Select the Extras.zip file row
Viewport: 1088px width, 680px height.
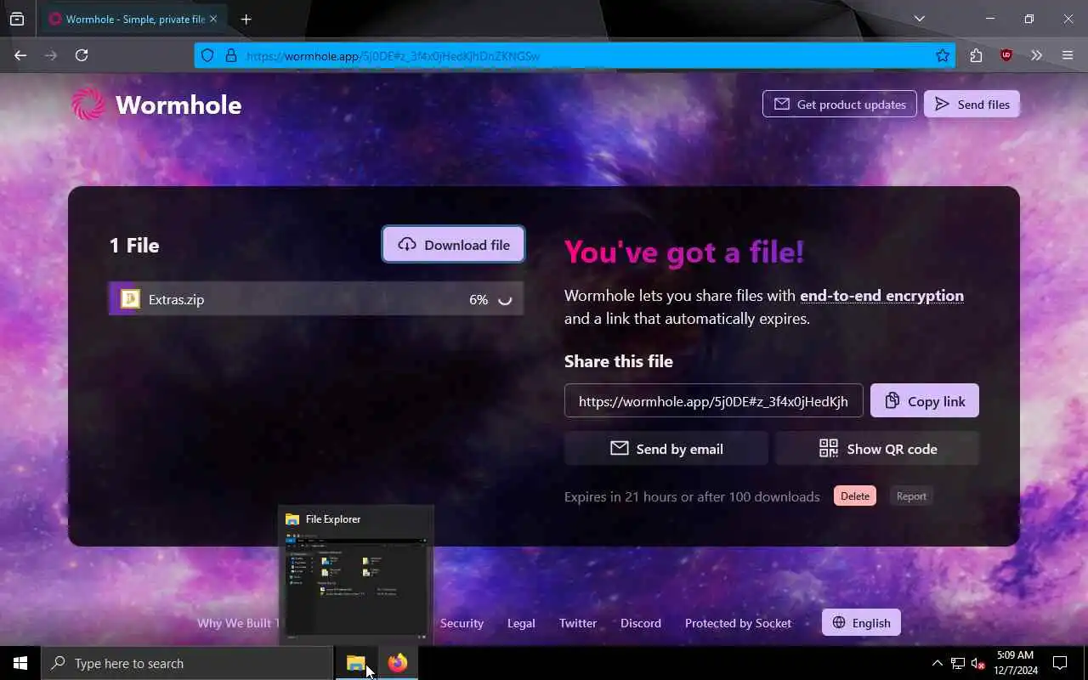click(316, 299)
